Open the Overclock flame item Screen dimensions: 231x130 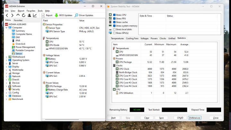click(x=21, y=44)
